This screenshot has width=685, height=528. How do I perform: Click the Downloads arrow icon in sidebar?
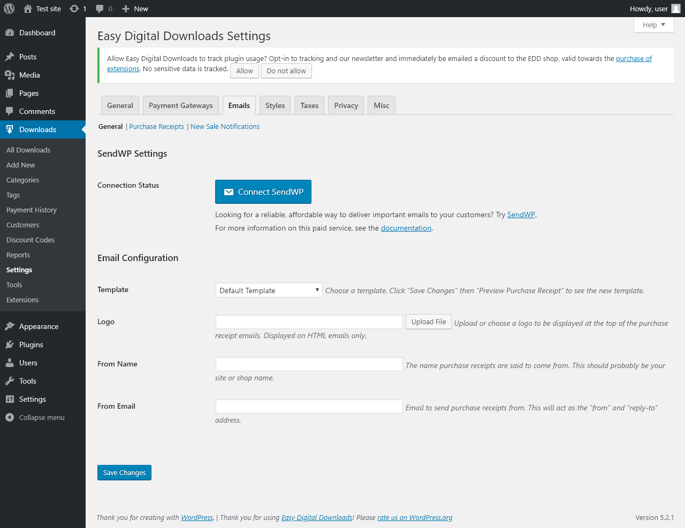coord(10,129)
